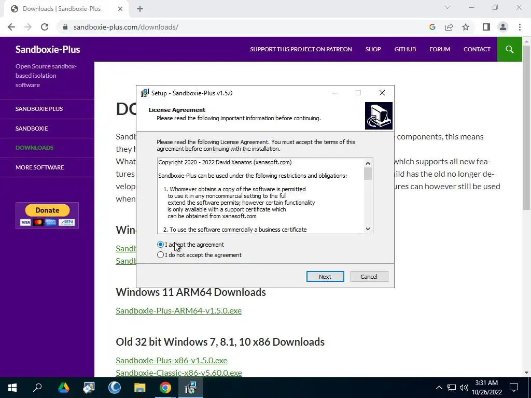Click the blue crescent taskbar app icon

point(115,388)
